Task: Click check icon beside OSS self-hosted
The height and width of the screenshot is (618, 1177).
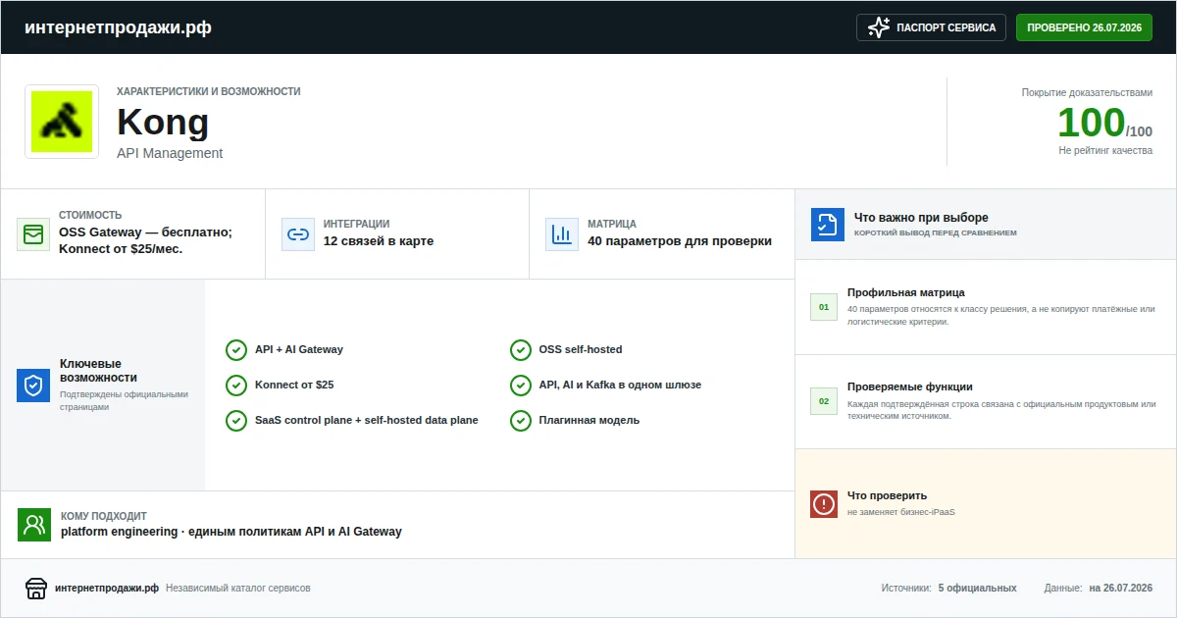Action: [521, 350]
